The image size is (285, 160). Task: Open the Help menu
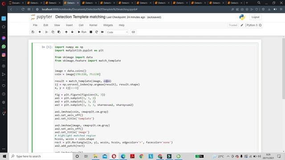pyautogui.click(x=122, y=25)
